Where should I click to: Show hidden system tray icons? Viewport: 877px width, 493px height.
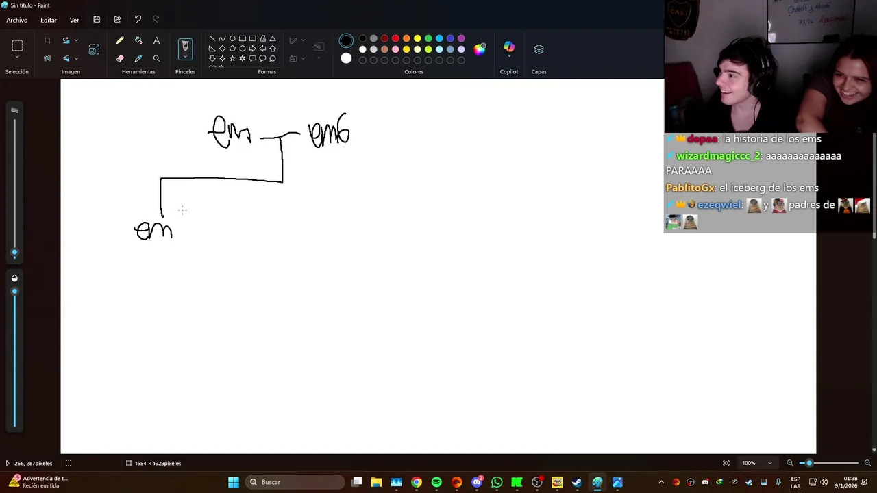[661, 482]
